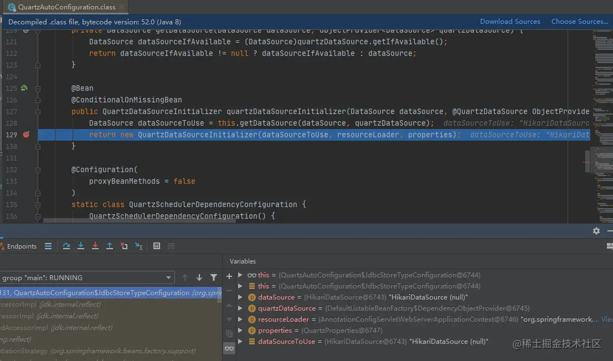Viewport: 613px width, 361px height.
Task: Select the QuartzAutoConfiguration.class editor tab
Action: pos(66,7)
